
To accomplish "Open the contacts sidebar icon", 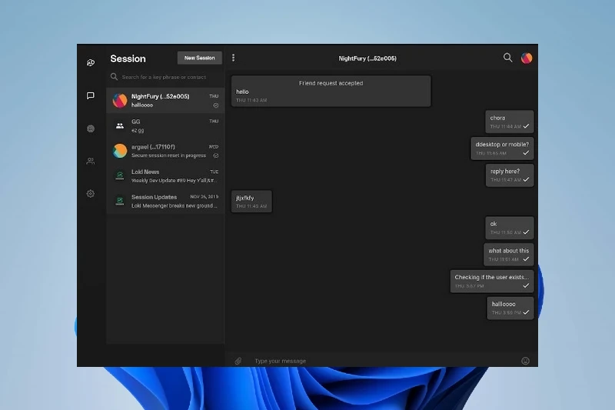I will pos(91,161).
